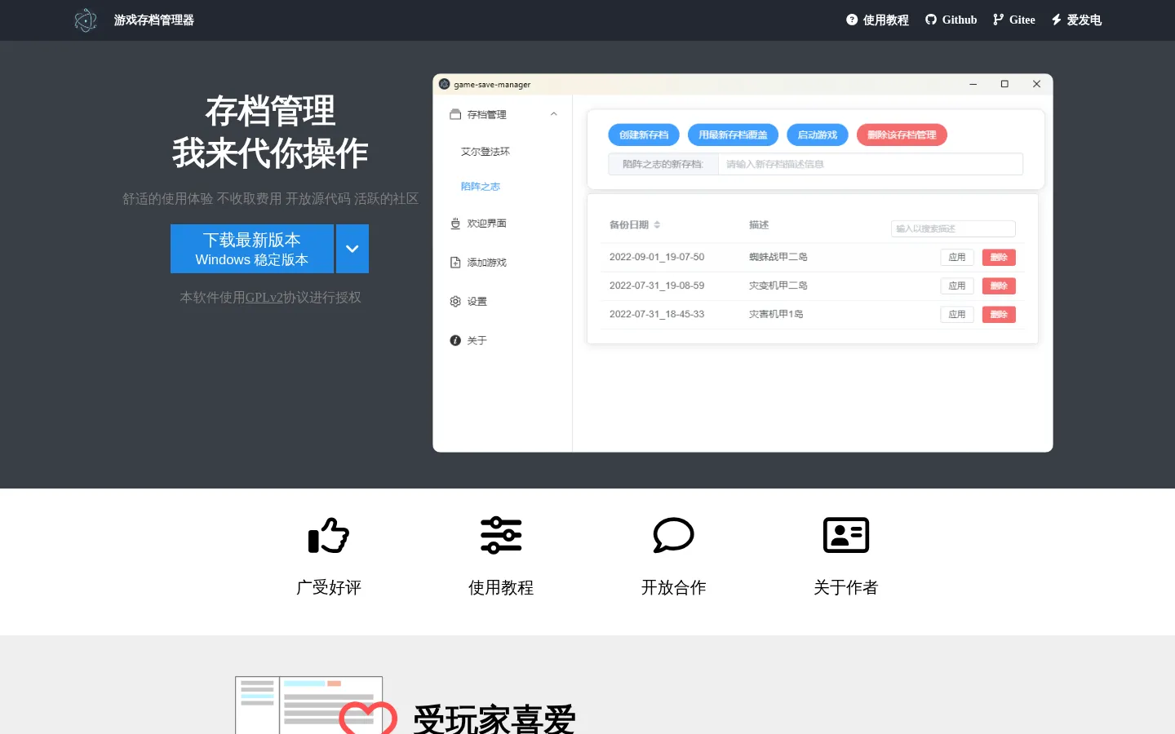Click the 2022-07-31_19-08-59 date cell
Screen dimensions: 1175x734
(x=657, y=285)
